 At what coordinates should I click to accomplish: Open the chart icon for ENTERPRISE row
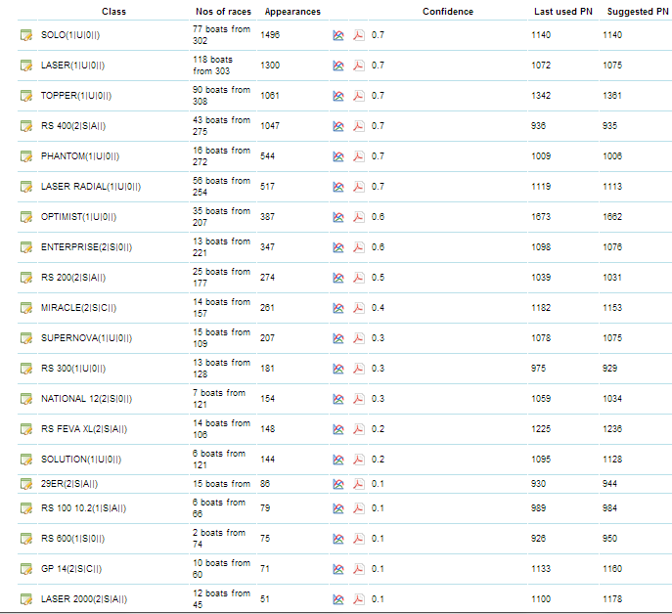click(x=338, y=247)
